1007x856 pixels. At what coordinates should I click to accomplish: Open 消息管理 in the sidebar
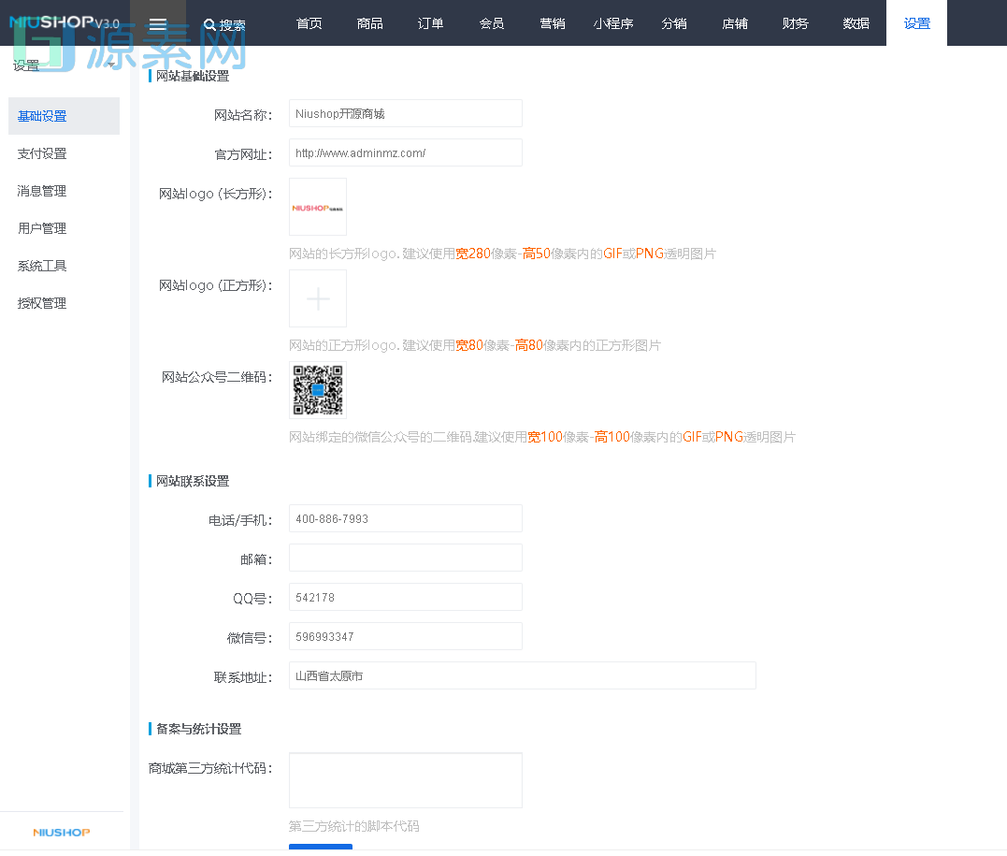pos(42,191)
